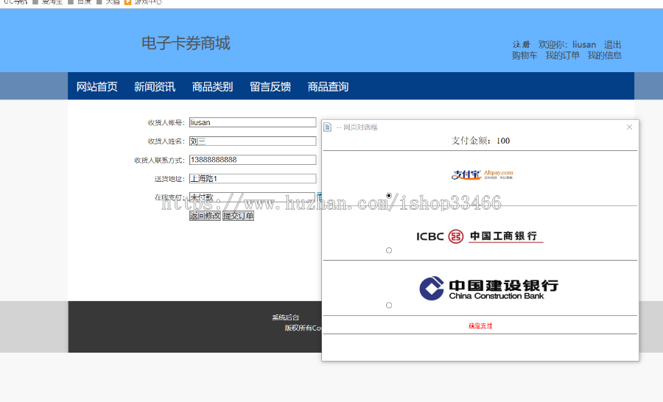This screenshot has height=402, width=663.
Task: Click the 提交订单 submit button
Action: click(238, 216)
